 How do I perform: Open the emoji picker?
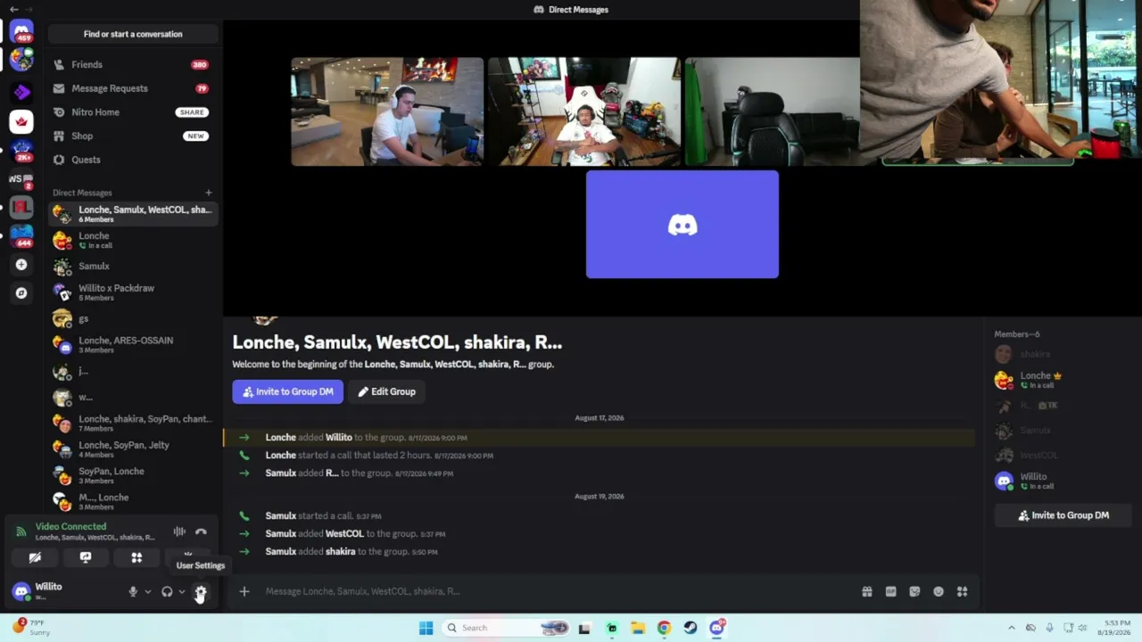(x=939, y=591)
